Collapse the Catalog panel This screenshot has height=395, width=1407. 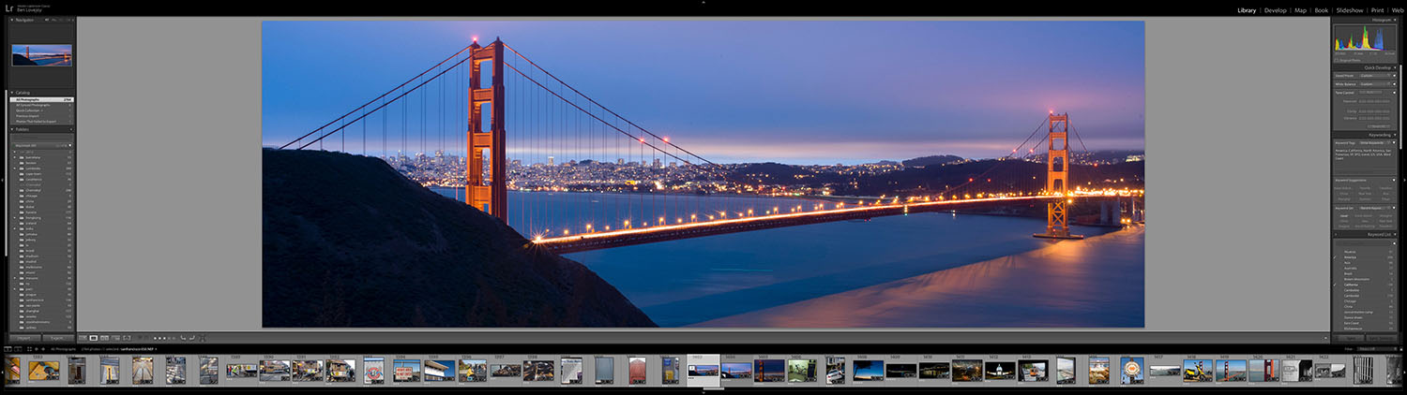[12, 93]
